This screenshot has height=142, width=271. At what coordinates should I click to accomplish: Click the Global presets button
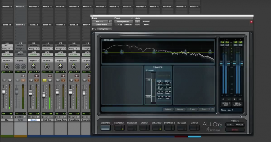coord(230,125)
